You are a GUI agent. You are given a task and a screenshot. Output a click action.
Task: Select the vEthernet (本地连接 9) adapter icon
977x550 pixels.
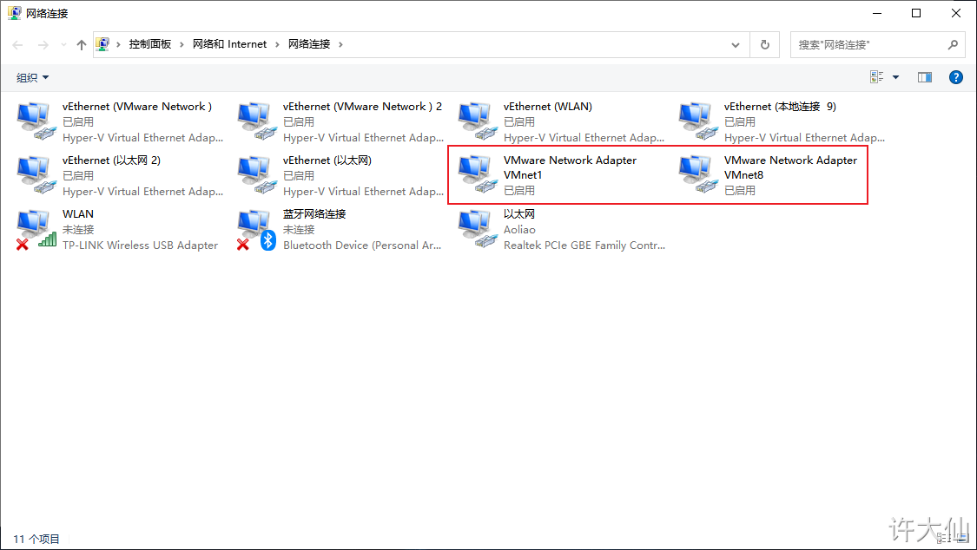click(698, 122)
